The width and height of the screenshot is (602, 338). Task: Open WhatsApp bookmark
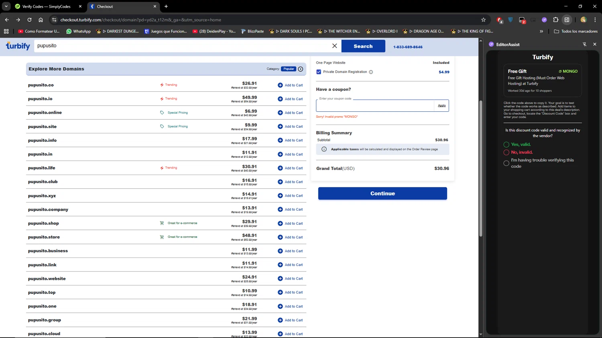(78, 31)
